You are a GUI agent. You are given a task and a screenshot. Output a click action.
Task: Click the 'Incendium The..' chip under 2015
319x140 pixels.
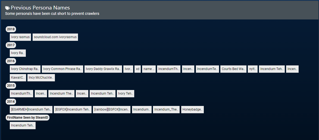(61, 94)
